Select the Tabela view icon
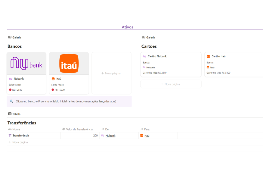This screenshot has height=175, width=263. coord(10,114)
